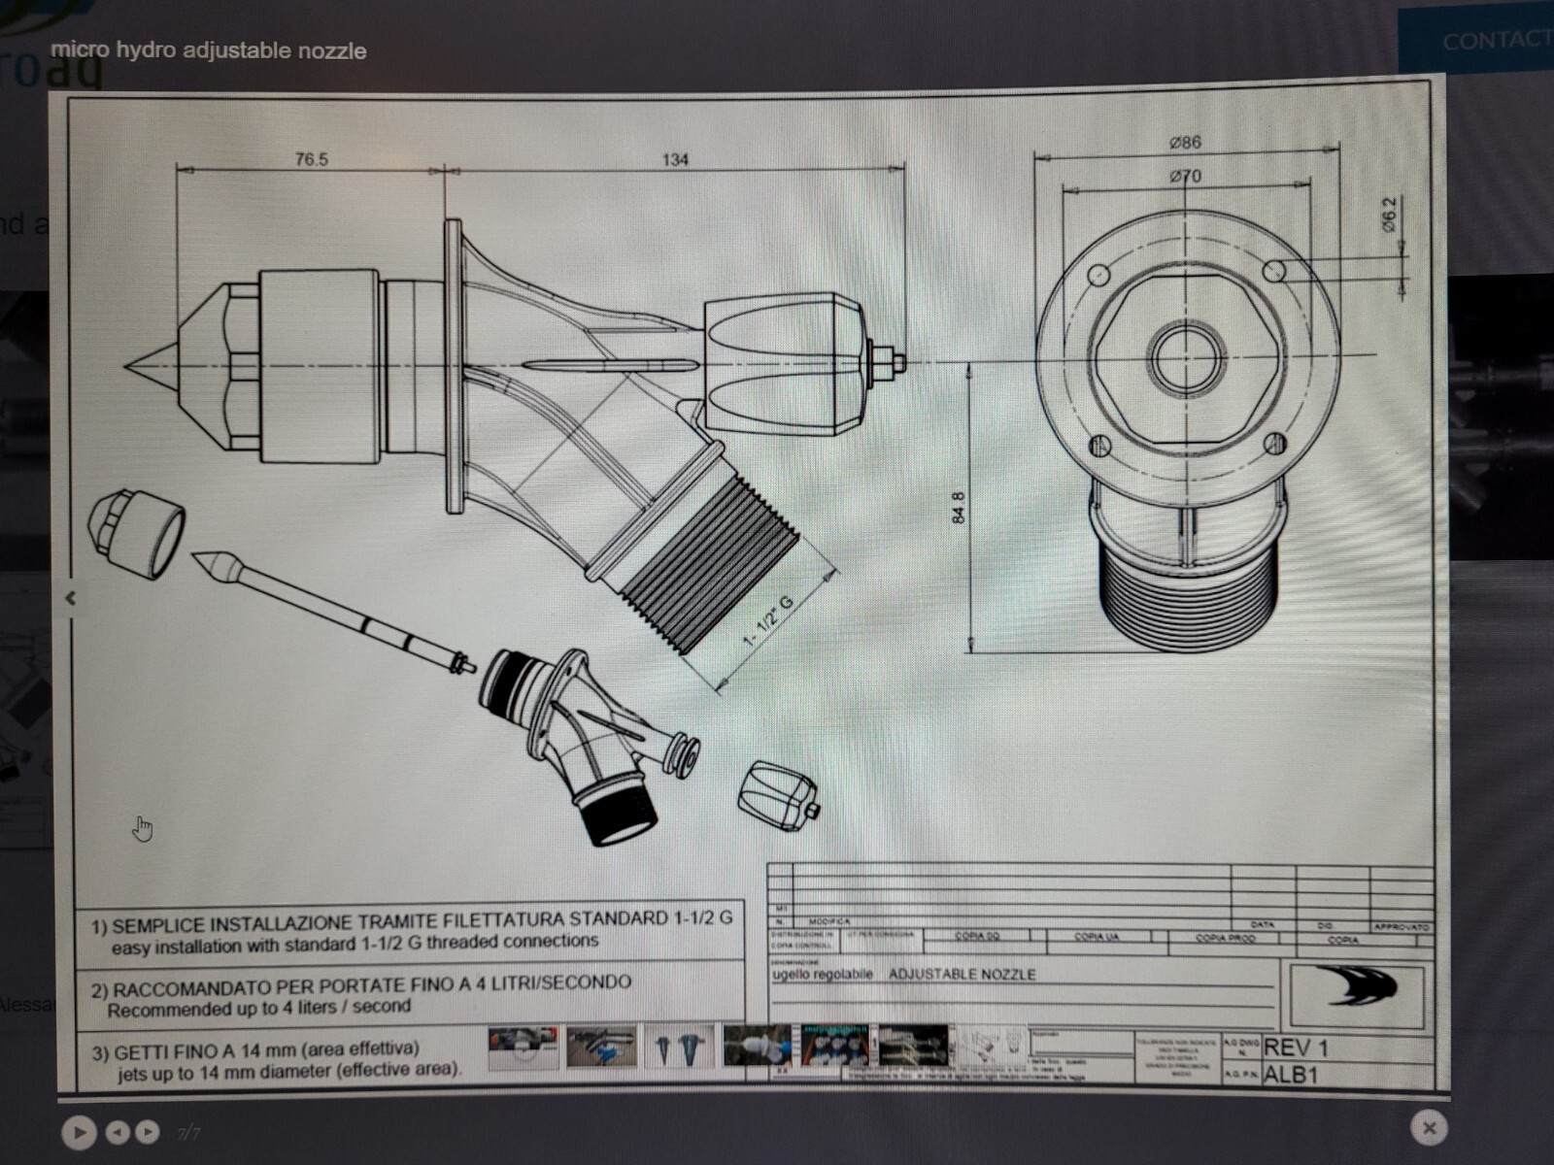Choose the fifth thumbnail with the teal header text

click(834, 1048)
